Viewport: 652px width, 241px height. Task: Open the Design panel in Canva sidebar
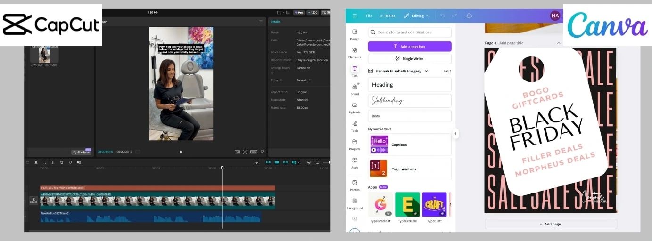[355, 33]
